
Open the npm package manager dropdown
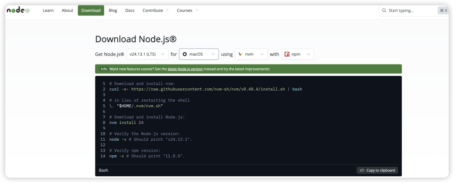pos(297,54)
